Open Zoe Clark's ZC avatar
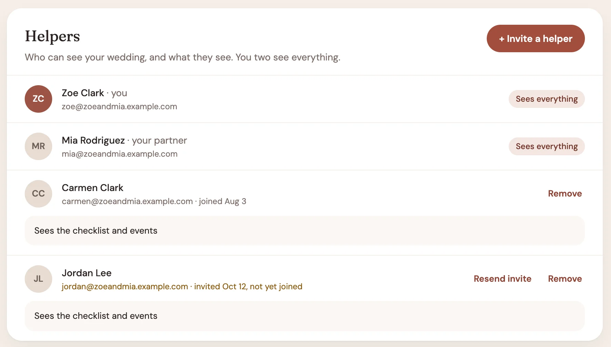Screen dimensions: 611x347 click(38, 99)
